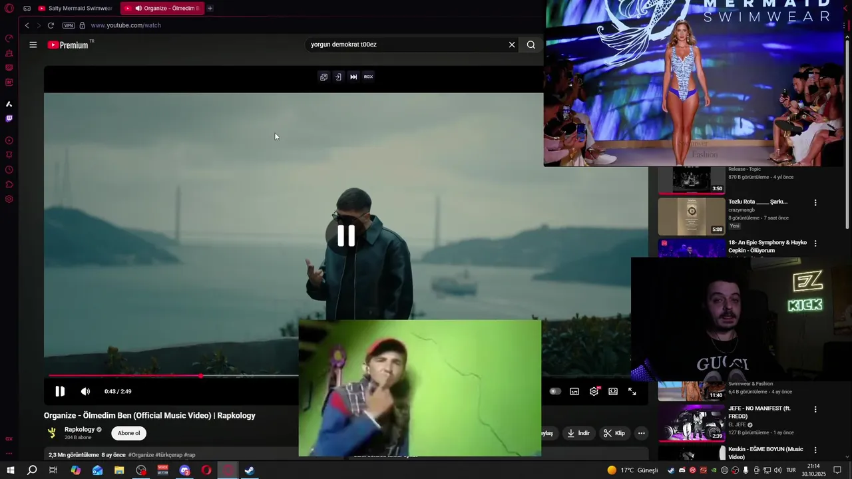Enter fullscreen mode
852x479 pixels.
click(x=632, y=391)
